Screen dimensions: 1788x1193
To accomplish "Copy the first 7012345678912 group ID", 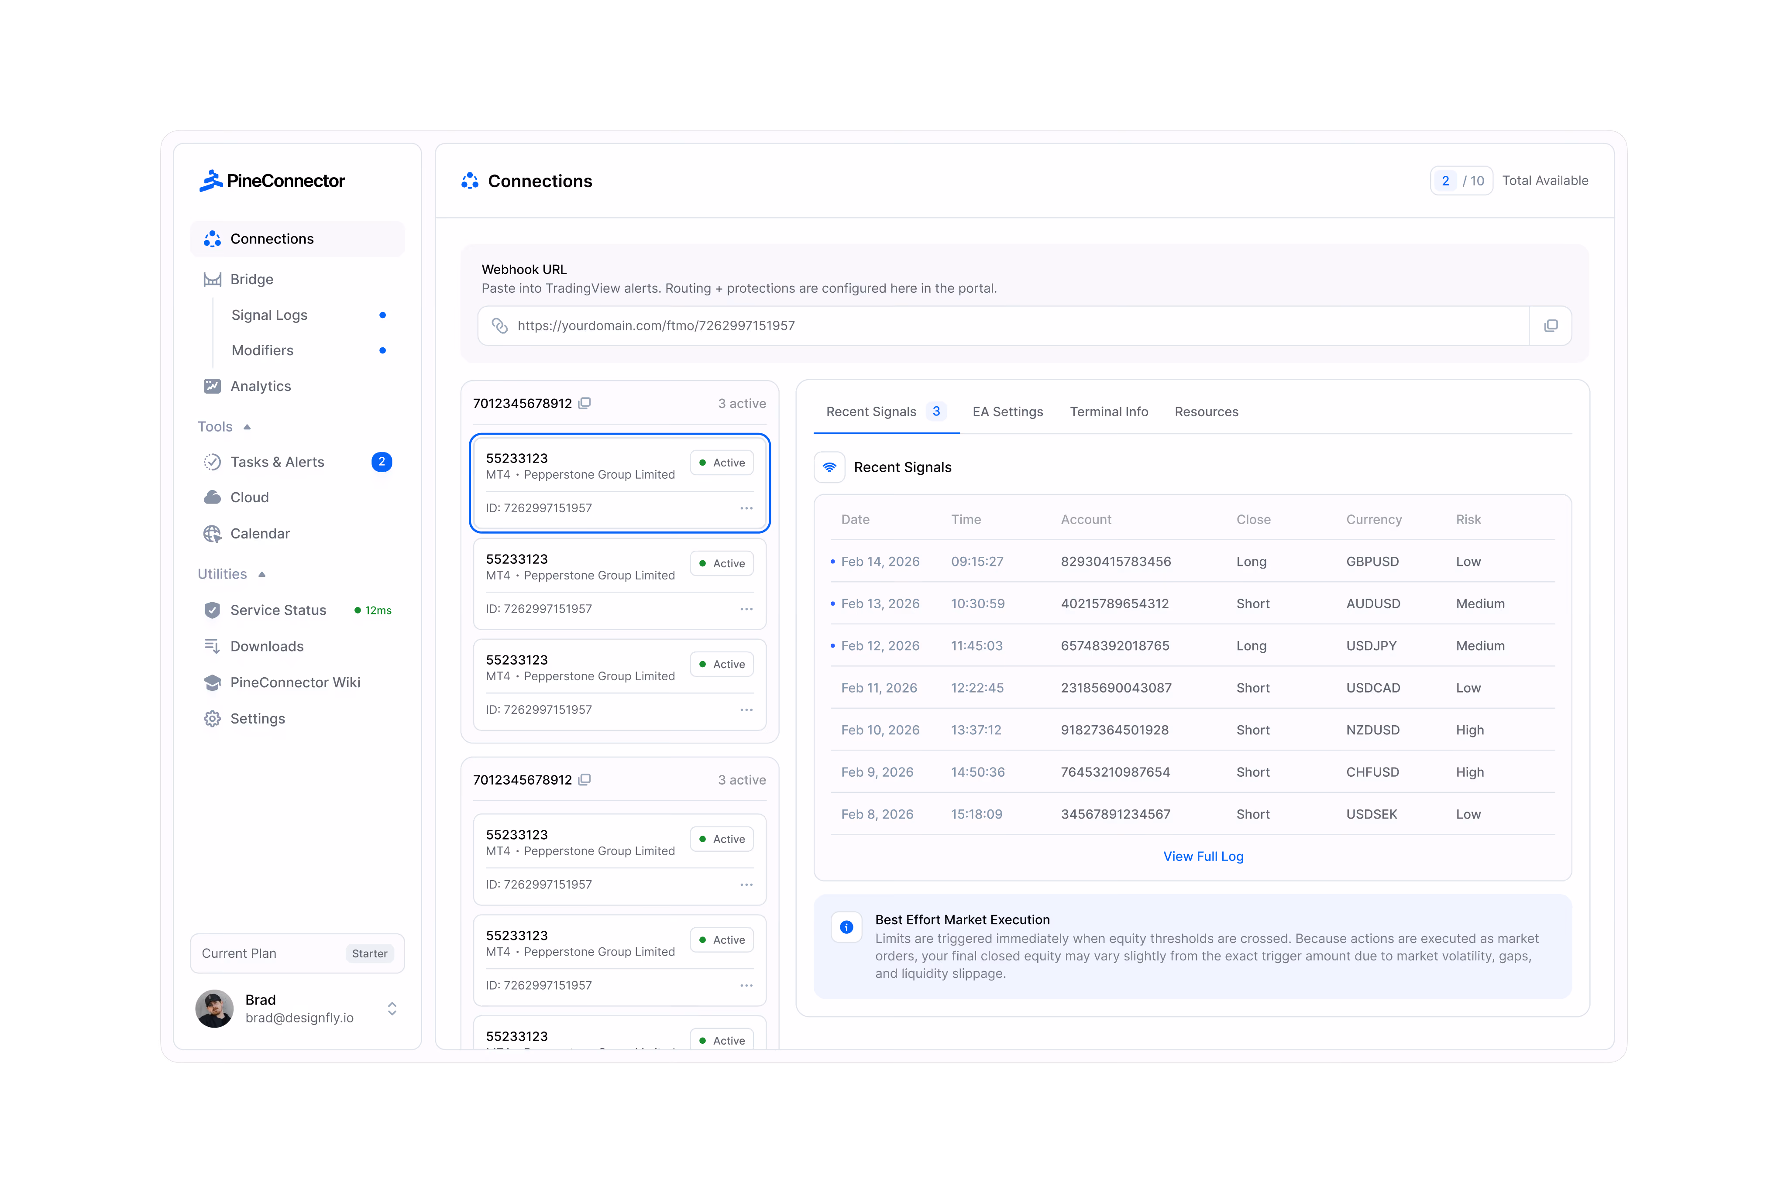I will 585,403.
